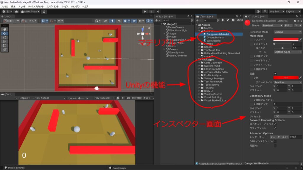The image size is (303, 170).
Task: Toggle the 両面 GI checkbox
Action: 275,146
